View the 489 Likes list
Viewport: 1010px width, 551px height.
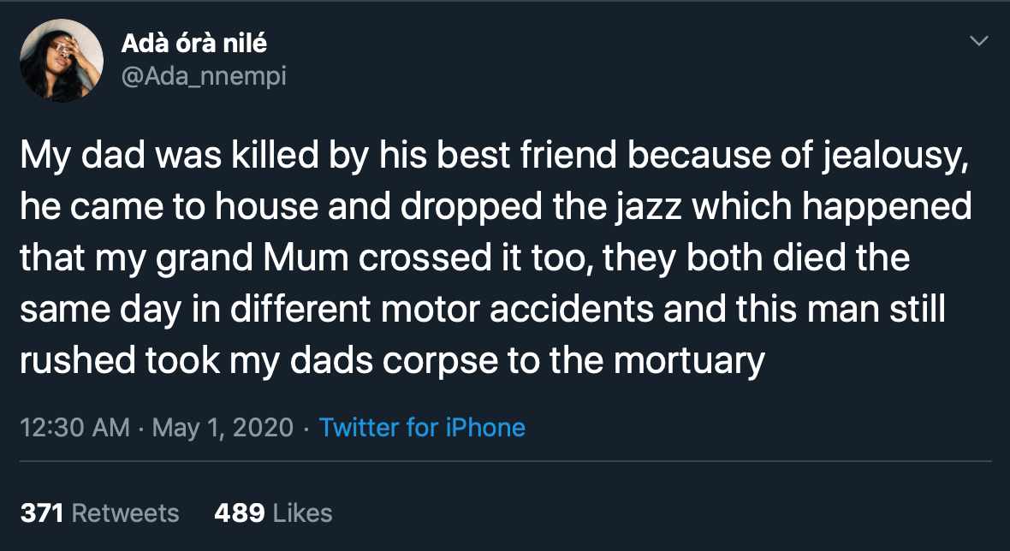[272, 512]
